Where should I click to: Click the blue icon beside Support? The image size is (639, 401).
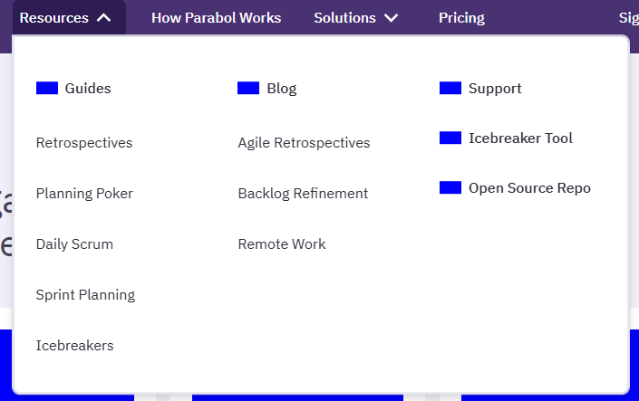click(450, 88)
